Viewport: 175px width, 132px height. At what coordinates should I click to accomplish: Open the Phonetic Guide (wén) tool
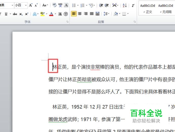point(60,5)
